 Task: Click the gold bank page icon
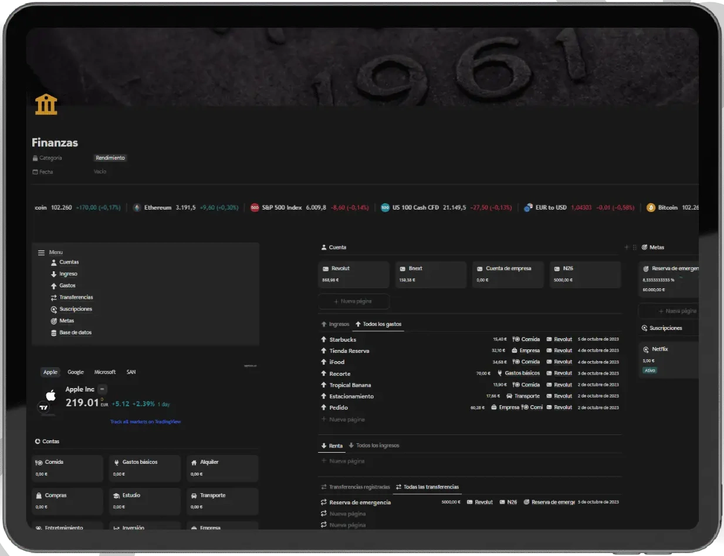(46, 104)
